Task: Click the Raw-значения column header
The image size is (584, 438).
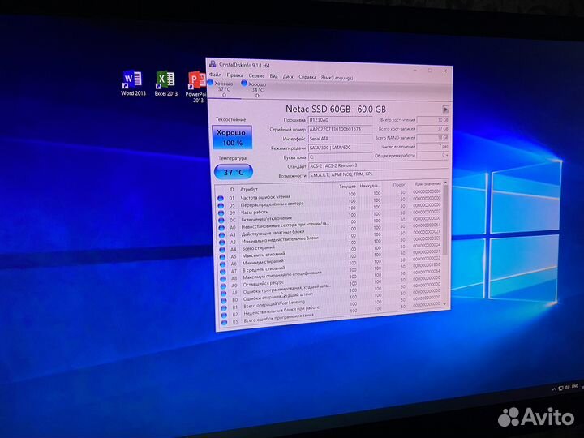Action: pyautogui.click(x=427, y=183)
